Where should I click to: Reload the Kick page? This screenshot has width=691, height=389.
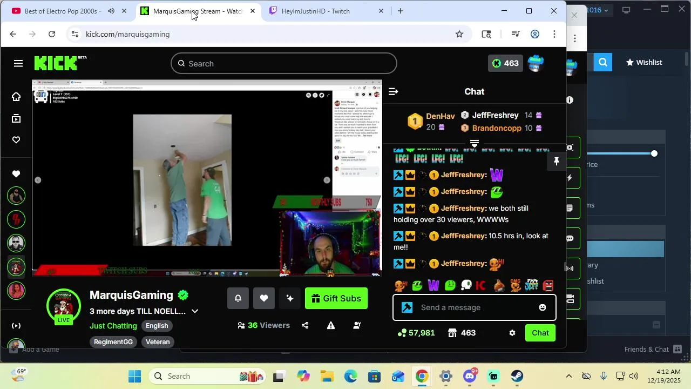click(x=52, y=34)
